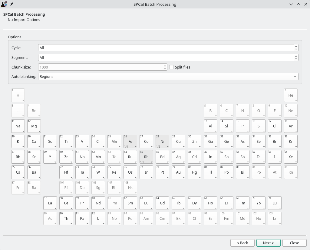310x250 pixels.
Task: Select the Ag element button
Action: (178, 157)
